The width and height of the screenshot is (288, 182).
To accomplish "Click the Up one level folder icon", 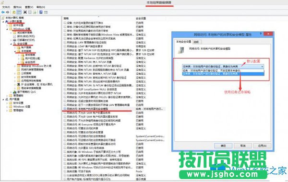I will pos(14,12).
